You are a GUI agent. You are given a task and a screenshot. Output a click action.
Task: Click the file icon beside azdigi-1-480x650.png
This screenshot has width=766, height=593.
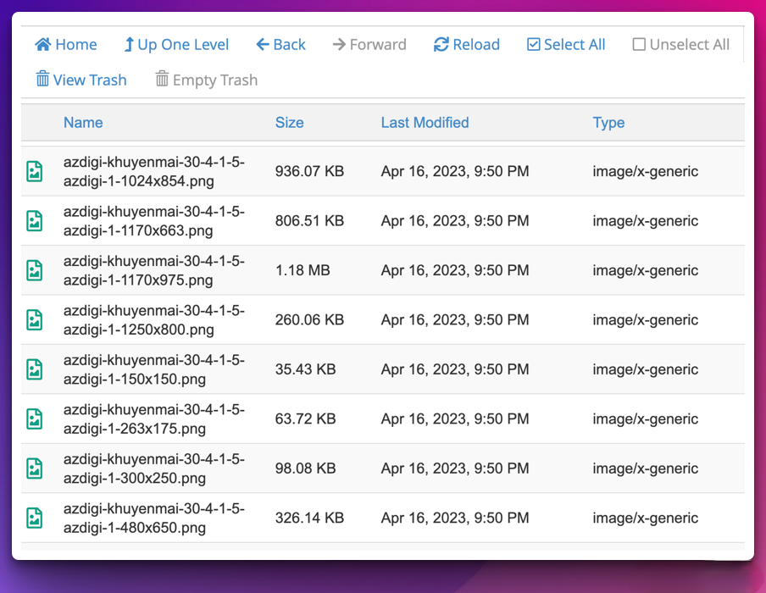[x=34, y=518]
